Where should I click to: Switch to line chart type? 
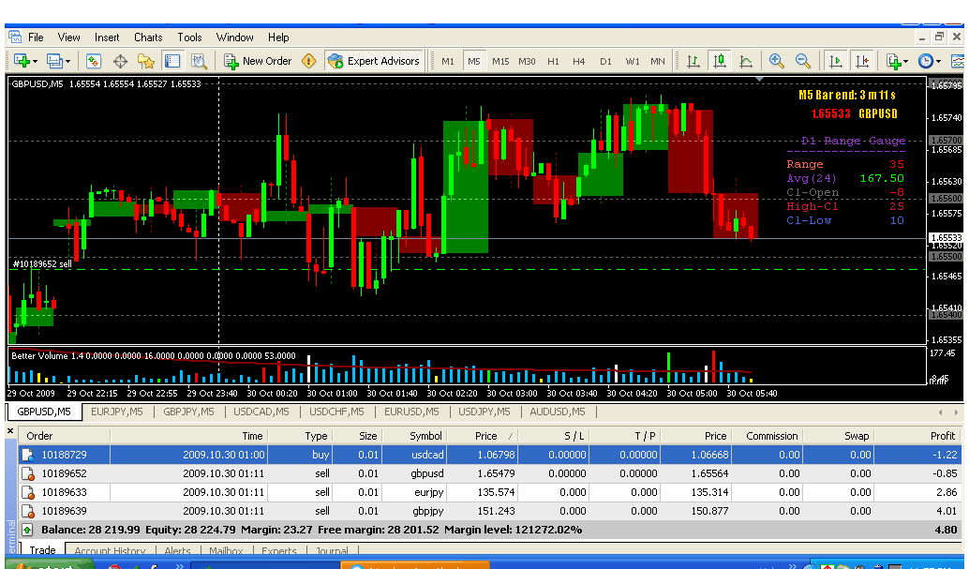coord(746,61)
